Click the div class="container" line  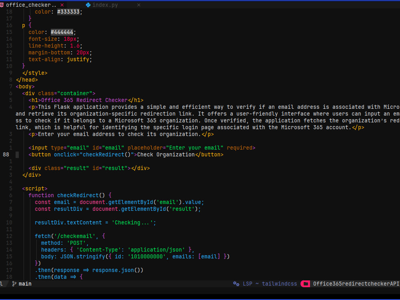click(59, 93)
